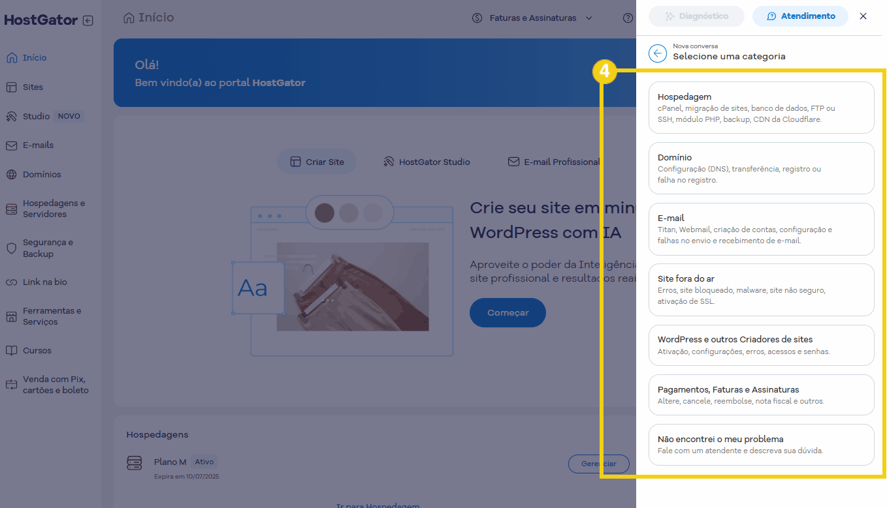Click the Plano M plan name
Image resolution: width=887 pixels, height=508 pixels.
(x=170, y=462)
